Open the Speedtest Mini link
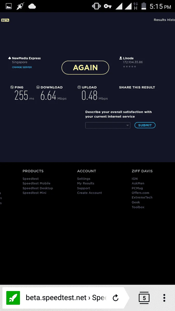Image resolution: width=175 pixels, height=311 pixels. pyautogui.click(x=34, y=193)
